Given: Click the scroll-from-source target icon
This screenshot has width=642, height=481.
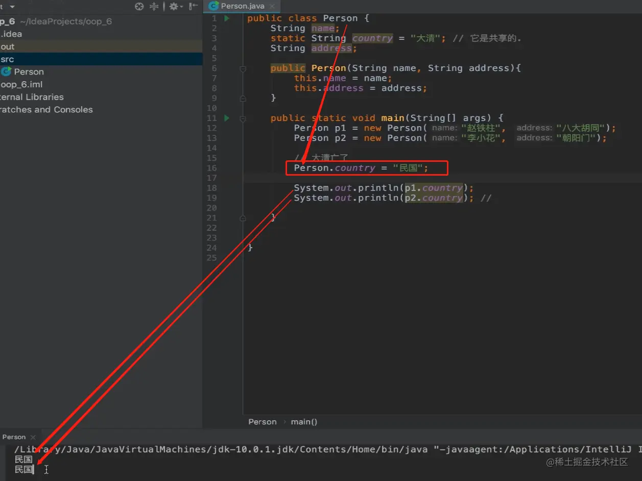Looking at the screenshot, I should [x=139, y=7].
